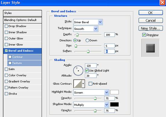Open the Highlight Mode dropdown (Screen)
The width and height of the screenshot is (166, 117).
(x=91, y=93)
